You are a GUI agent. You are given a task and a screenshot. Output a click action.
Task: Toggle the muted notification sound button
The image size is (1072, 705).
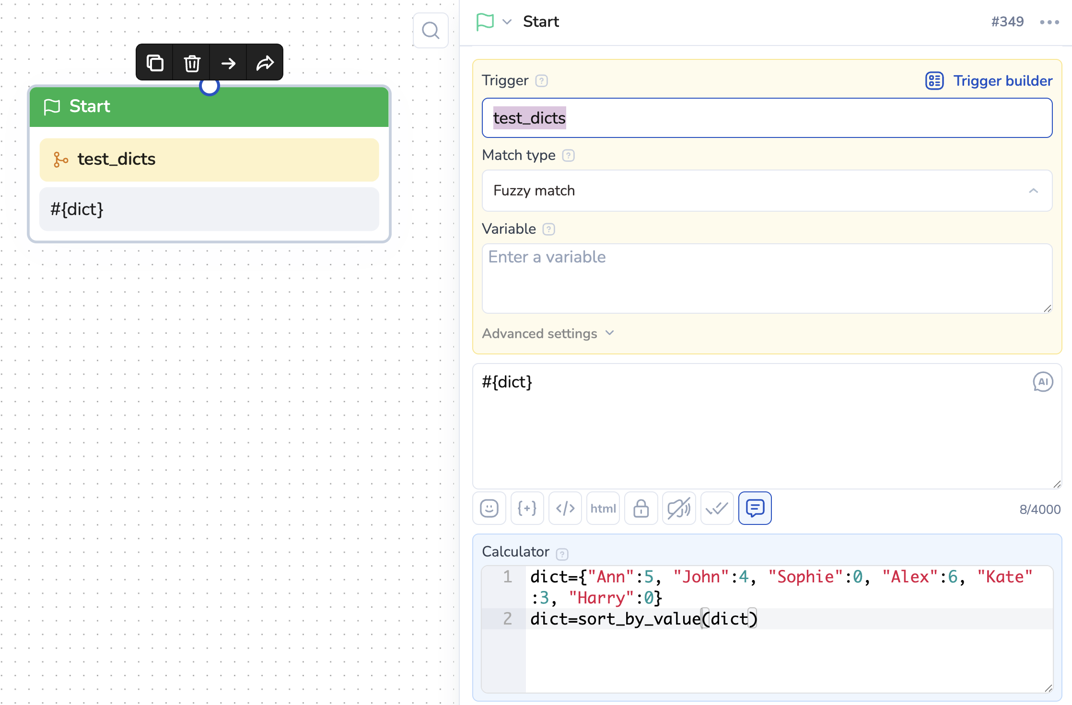click(x=679, y=508)
